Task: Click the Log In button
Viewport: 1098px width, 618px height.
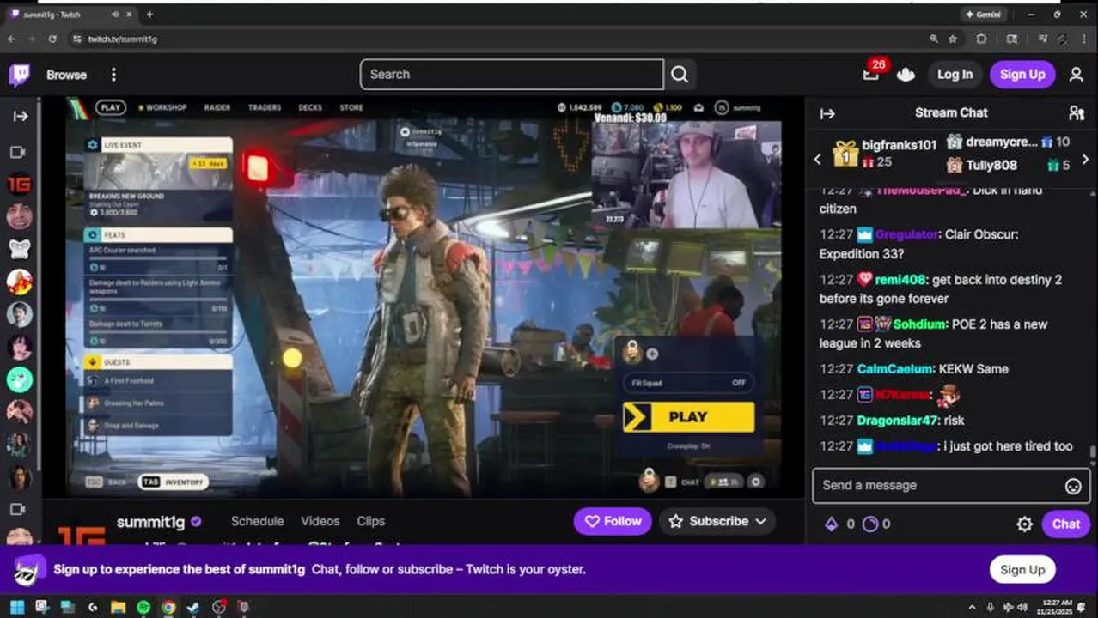Action: point(955,75)
